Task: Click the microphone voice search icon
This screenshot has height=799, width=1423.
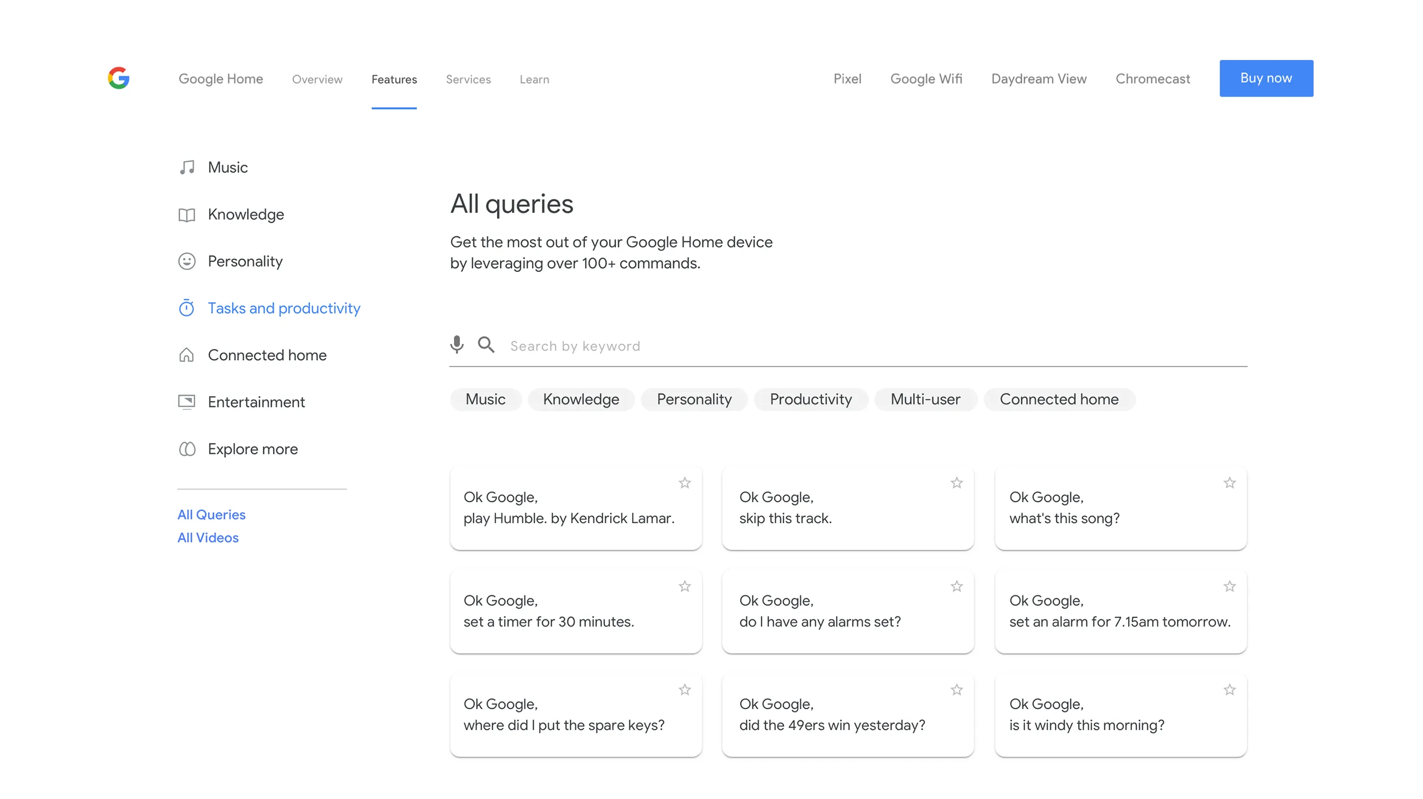Action: pos(457,345)
